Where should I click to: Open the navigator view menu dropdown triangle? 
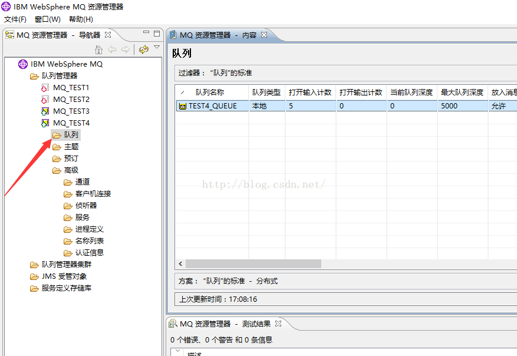(x=157, y=47)
